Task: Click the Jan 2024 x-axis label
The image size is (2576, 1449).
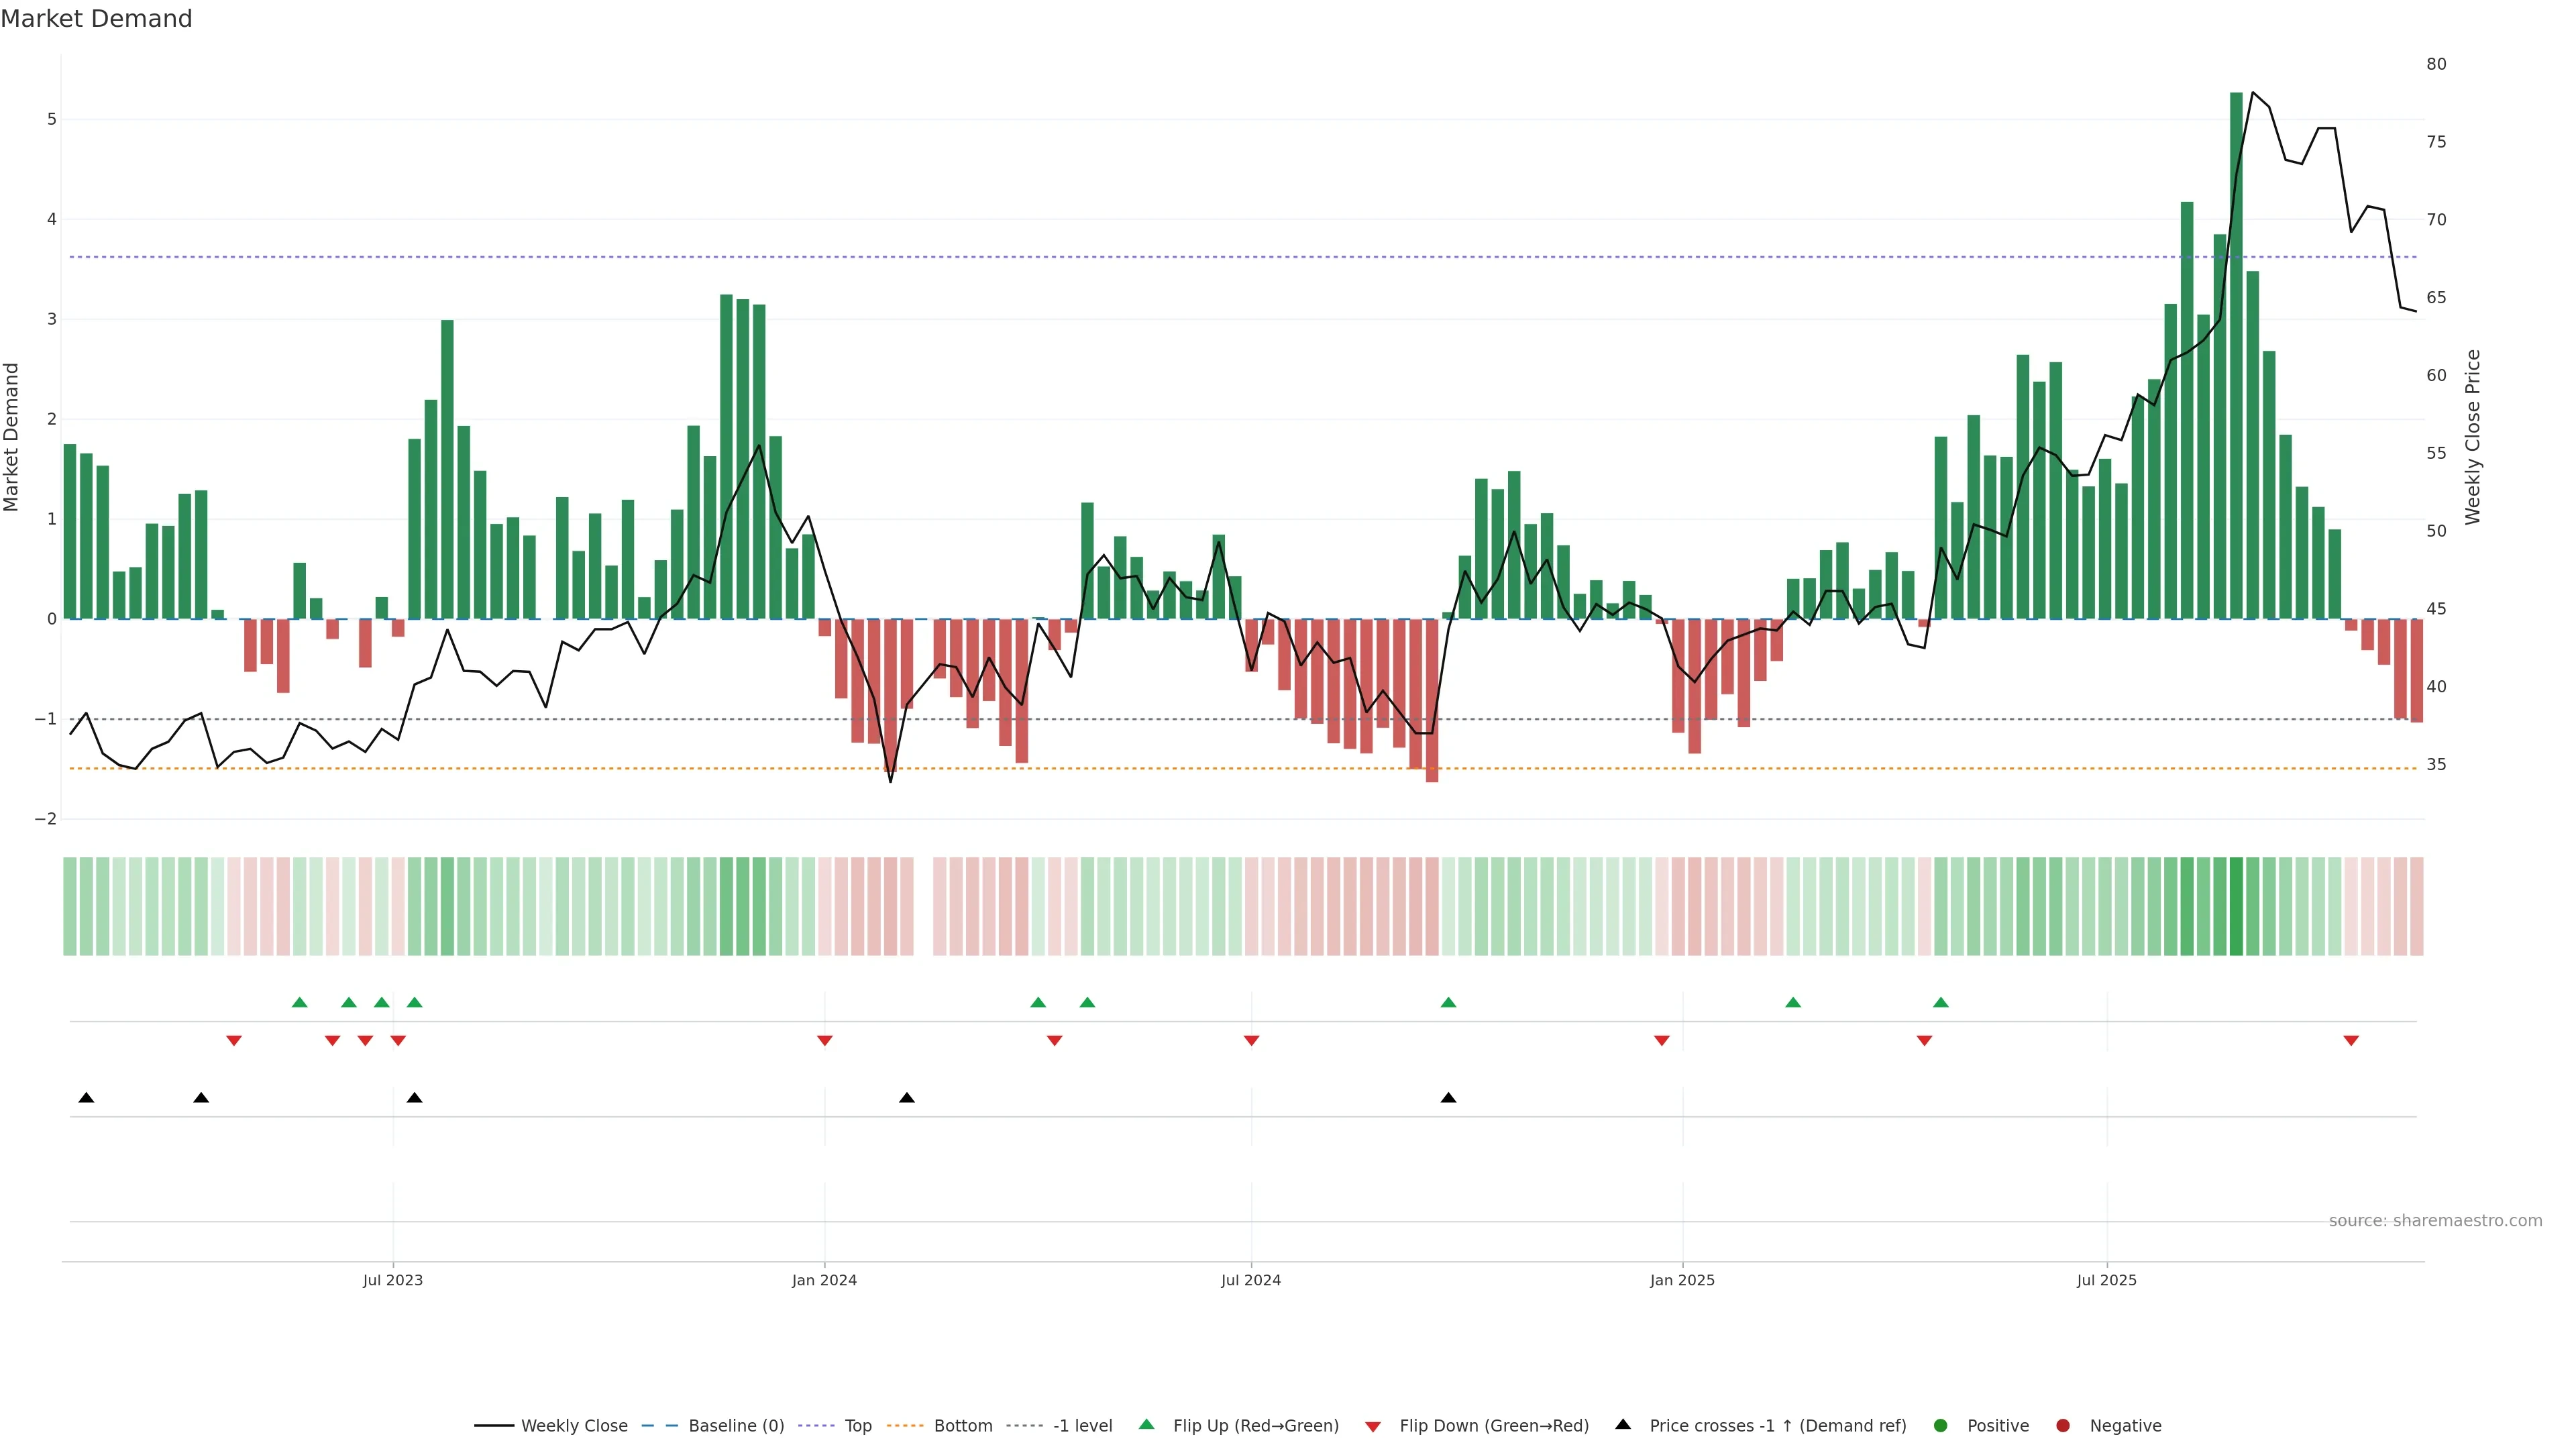Action: pos(824,1281)
